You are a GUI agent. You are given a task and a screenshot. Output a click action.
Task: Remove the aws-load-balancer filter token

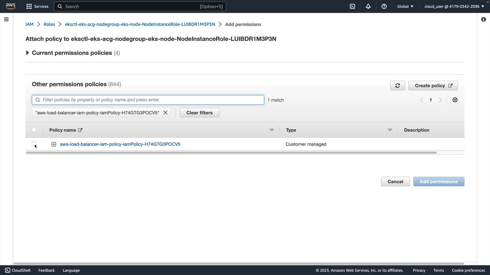pyautogui.click(x=165, y=113)
